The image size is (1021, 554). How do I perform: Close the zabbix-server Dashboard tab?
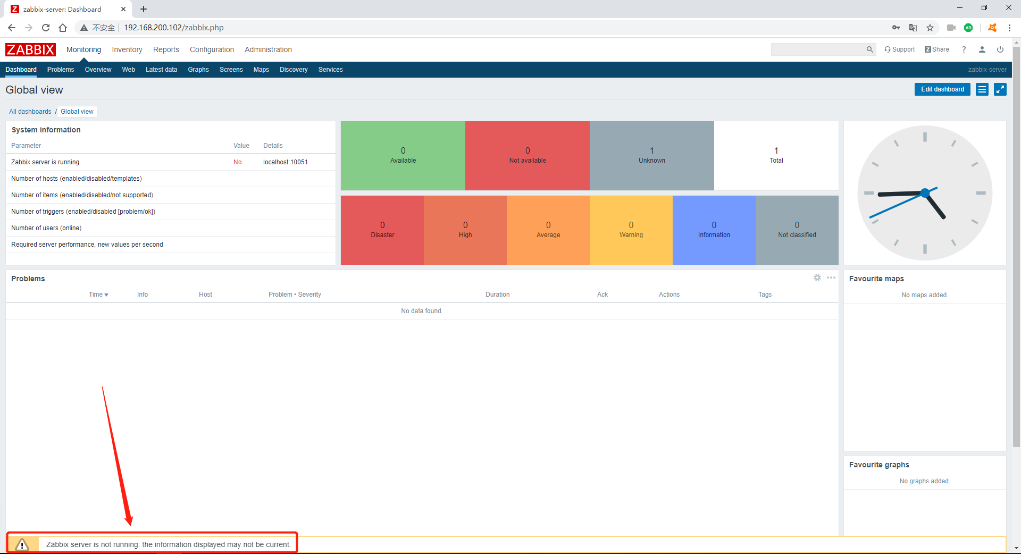123,9
